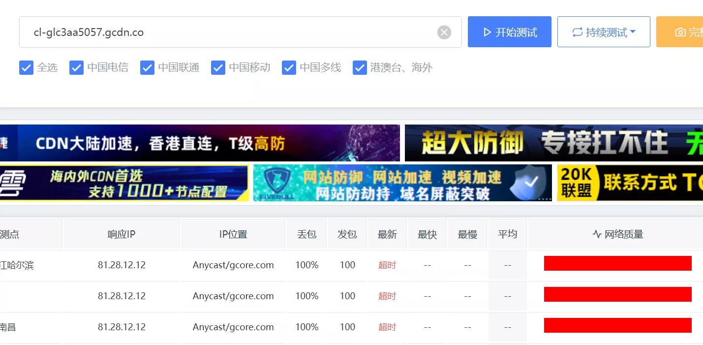The width and height of the screenshot is (703, 345).
Task: Click the 海内外CDN首选 banner
Action: (x=124, y=183)
